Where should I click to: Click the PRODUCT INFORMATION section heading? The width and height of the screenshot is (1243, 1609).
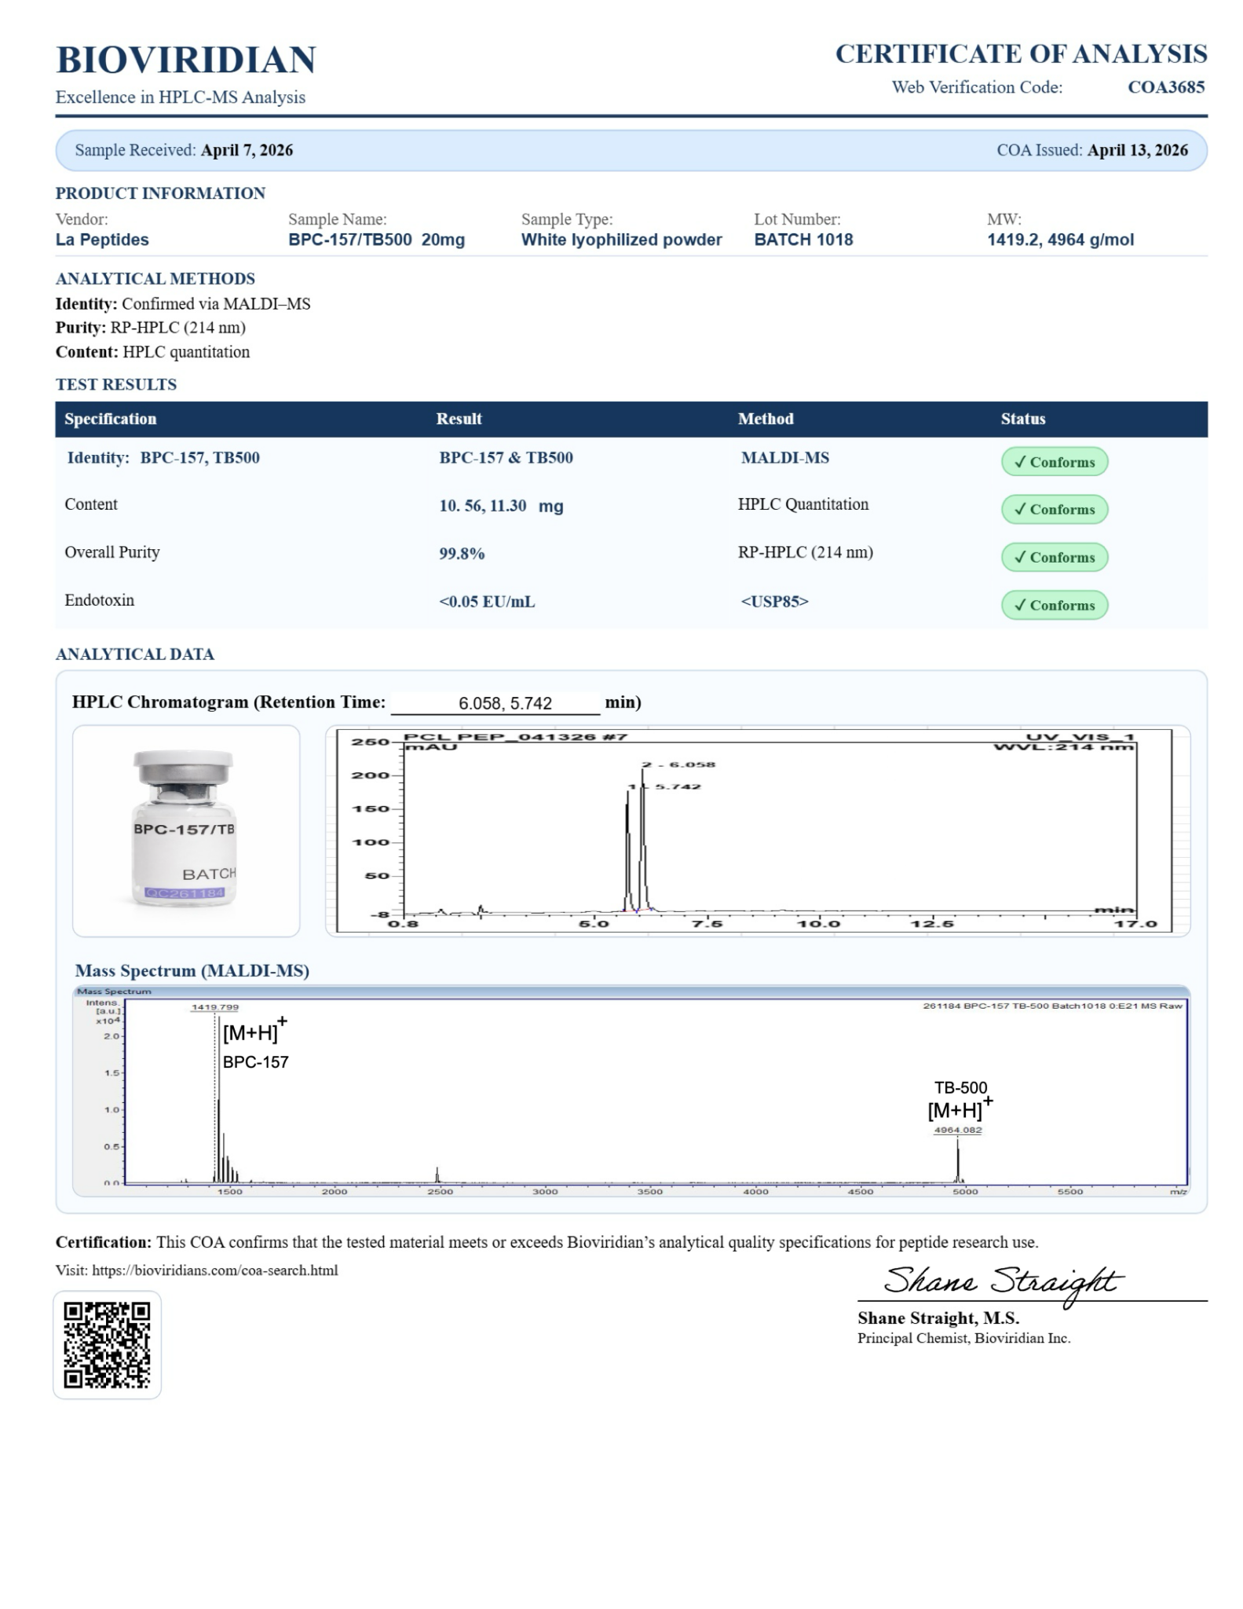[161, 193]
